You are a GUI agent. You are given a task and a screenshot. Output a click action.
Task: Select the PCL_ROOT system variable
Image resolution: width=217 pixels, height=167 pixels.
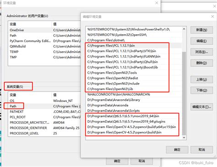pos(44,117)
